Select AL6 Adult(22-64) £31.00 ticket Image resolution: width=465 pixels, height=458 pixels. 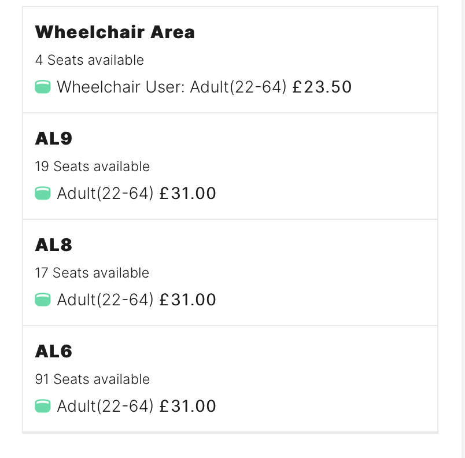(x=126, y=406)
